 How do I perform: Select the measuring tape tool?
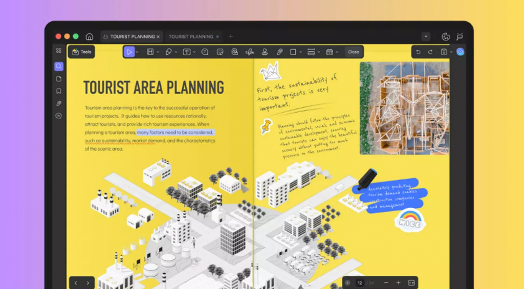click(x=234, y=52)
